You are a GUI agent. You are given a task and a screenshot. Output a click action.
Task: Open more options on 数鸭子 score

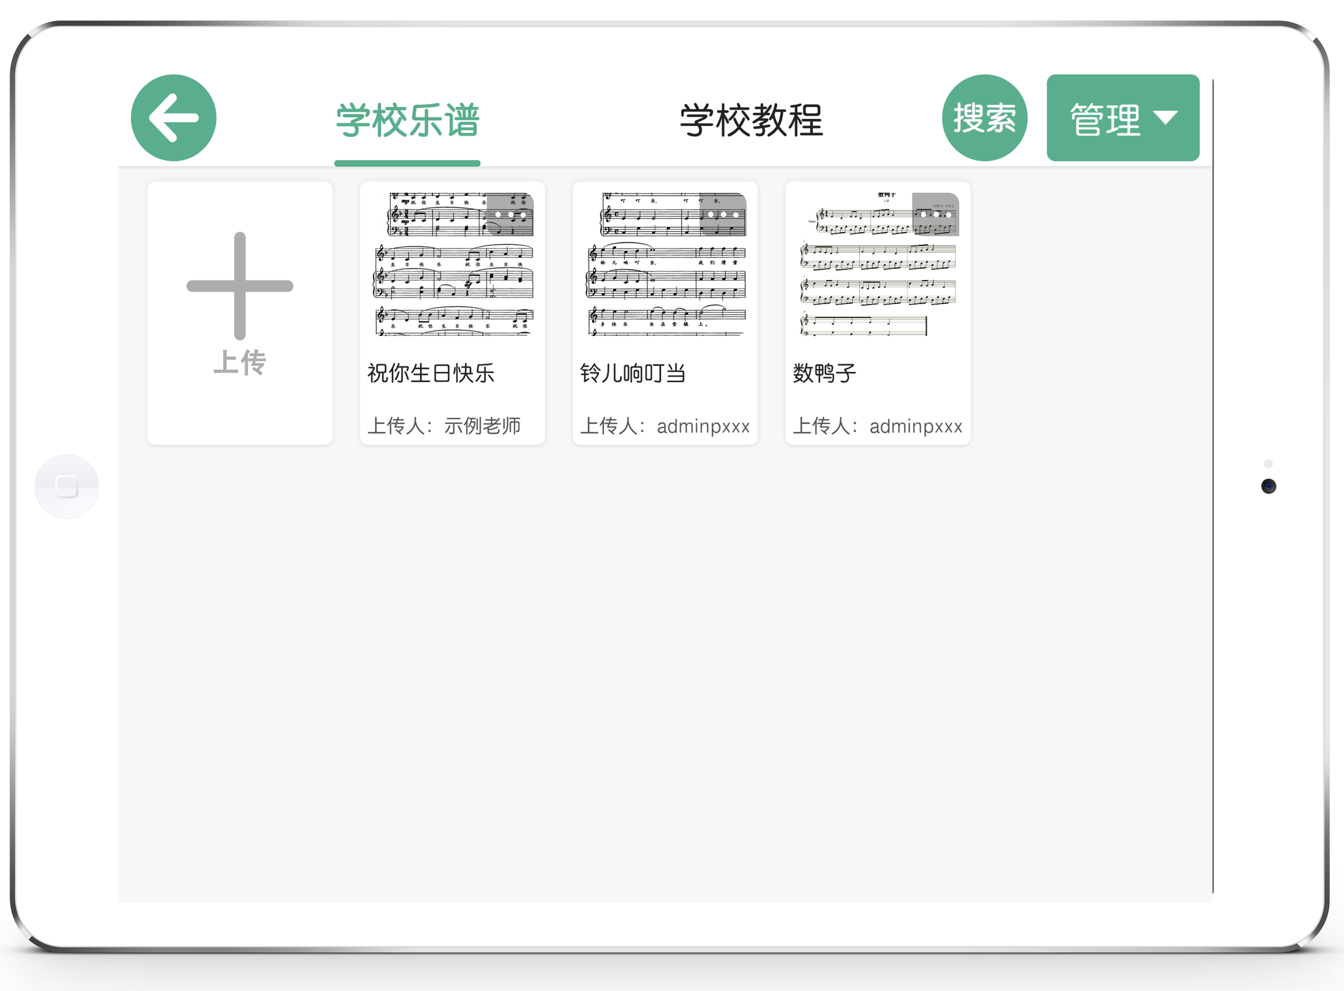[x=936, y=214]
